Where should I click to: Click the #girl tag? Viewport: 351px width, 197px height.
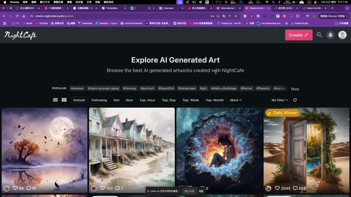point(203,88)
